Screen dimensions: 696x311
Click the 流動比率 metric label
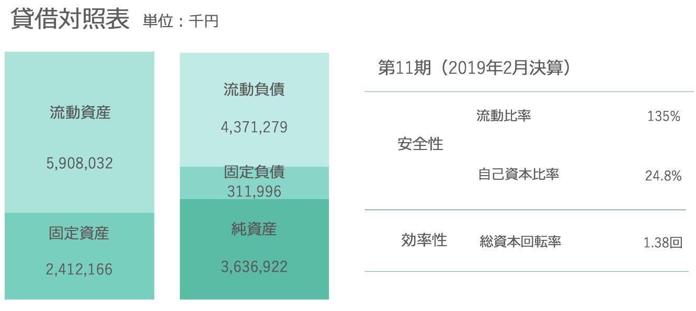point(504,116)
